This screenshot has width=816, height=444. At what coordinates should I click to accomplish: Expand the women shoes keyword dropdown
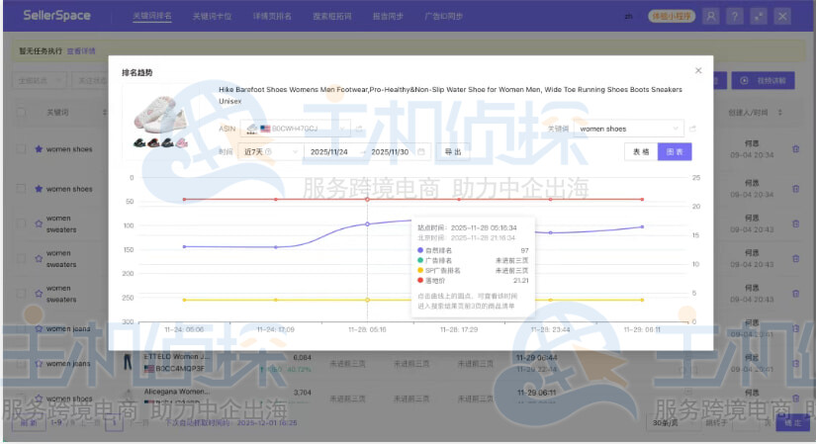(x=676, y=129)
